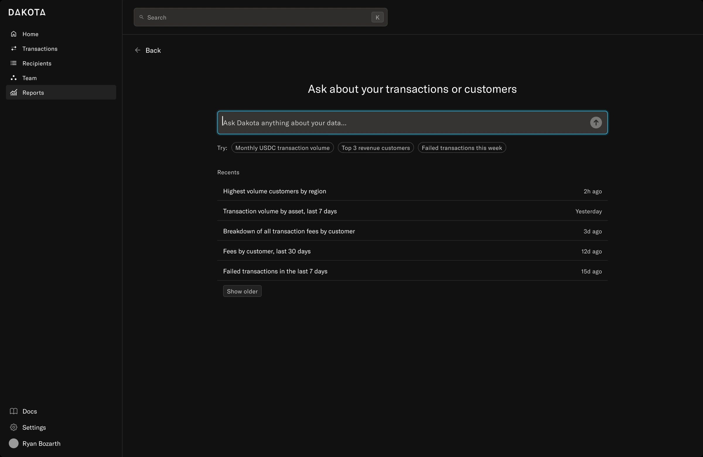Viewport: 703px width, 457px height.
Task: Click the Settings gear icon
Action: [13, 427]
